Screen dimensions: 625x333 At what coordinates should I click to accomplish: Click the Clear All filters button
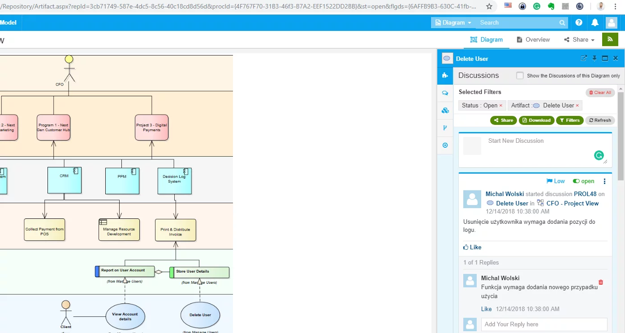click(x=600, y=93)
